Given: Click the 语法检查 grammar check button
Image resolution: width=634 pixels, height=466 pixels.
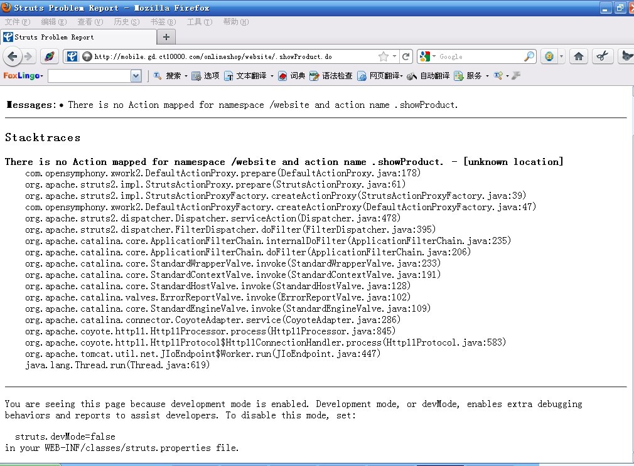Looking at the screenshot, I should (331, 76).
